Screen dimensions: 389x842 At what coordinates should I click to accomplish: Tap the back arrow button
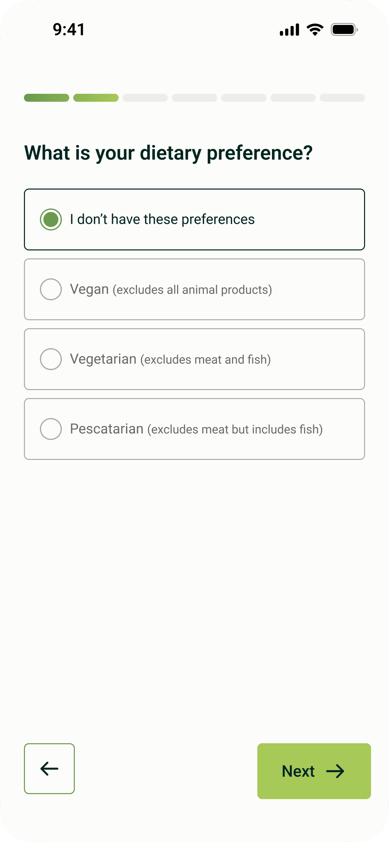point(49,769)
